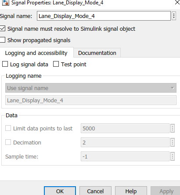Viewport: 180px width, 195px height.
Task: Enable Show propagated signals checkbox
Action: click(x=3, y=40)
